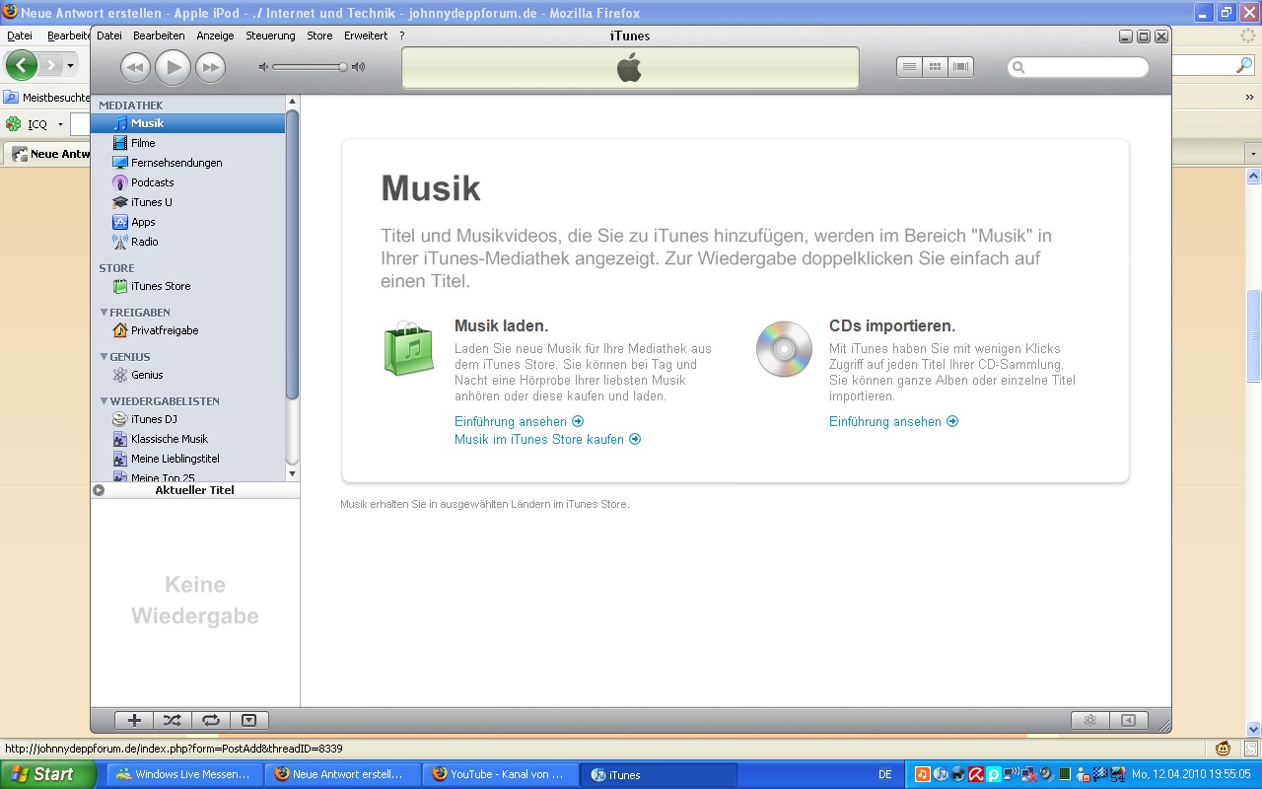Open the question mark help menu
This screenshot has height=789, width=1262.
[402, 36]
